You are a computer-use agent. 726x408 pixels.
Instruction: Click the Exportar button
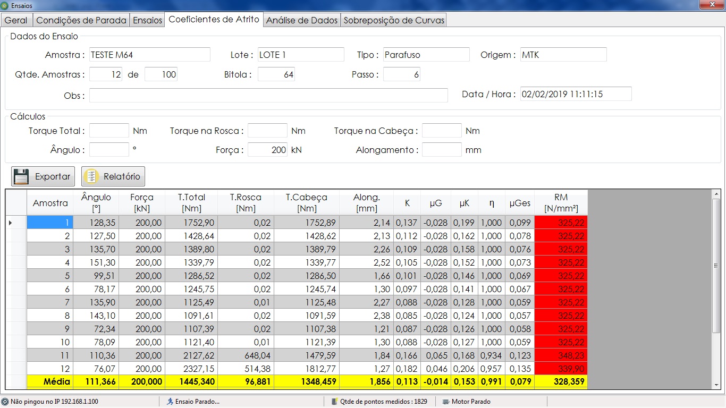click(x=43, y=176)
